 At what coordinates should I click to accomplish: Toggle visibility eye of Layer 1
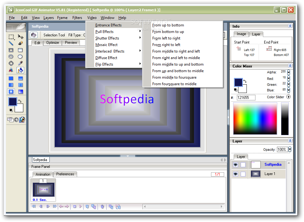(x=236, y=174)
